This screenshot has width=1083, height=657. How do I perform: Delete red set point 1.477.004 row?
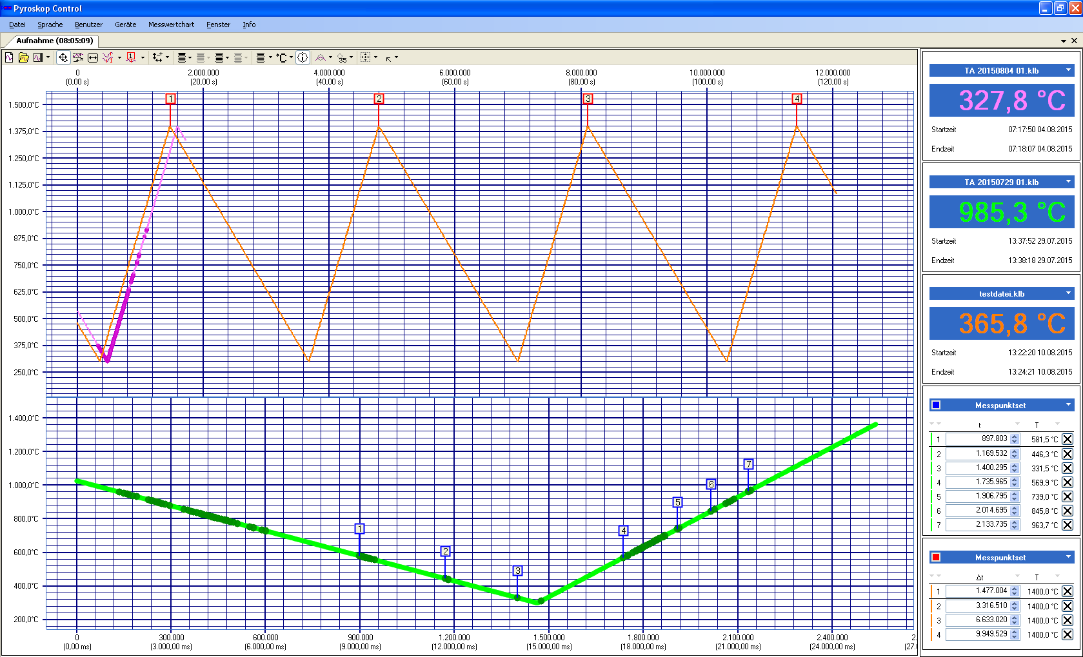1068,591
